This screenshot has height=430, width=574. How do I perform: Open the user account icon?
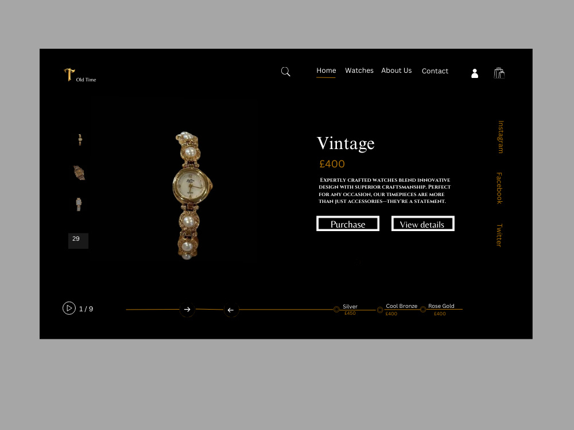tap(475, 73)
